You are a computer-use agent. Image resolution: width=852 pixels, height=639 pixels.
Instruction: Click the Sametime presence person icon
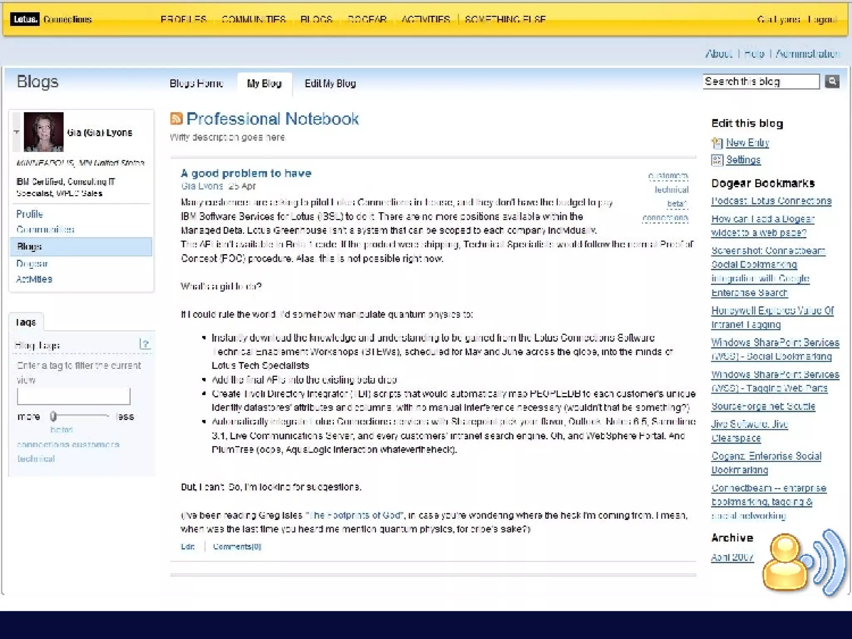[785, 562]
